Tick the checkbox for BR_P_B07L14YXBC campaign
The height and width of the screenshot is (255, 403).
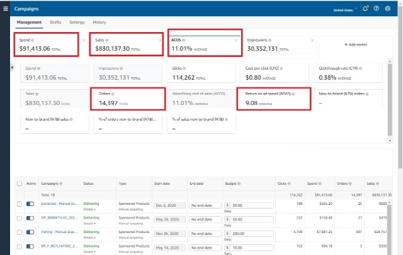click(19, 246)
